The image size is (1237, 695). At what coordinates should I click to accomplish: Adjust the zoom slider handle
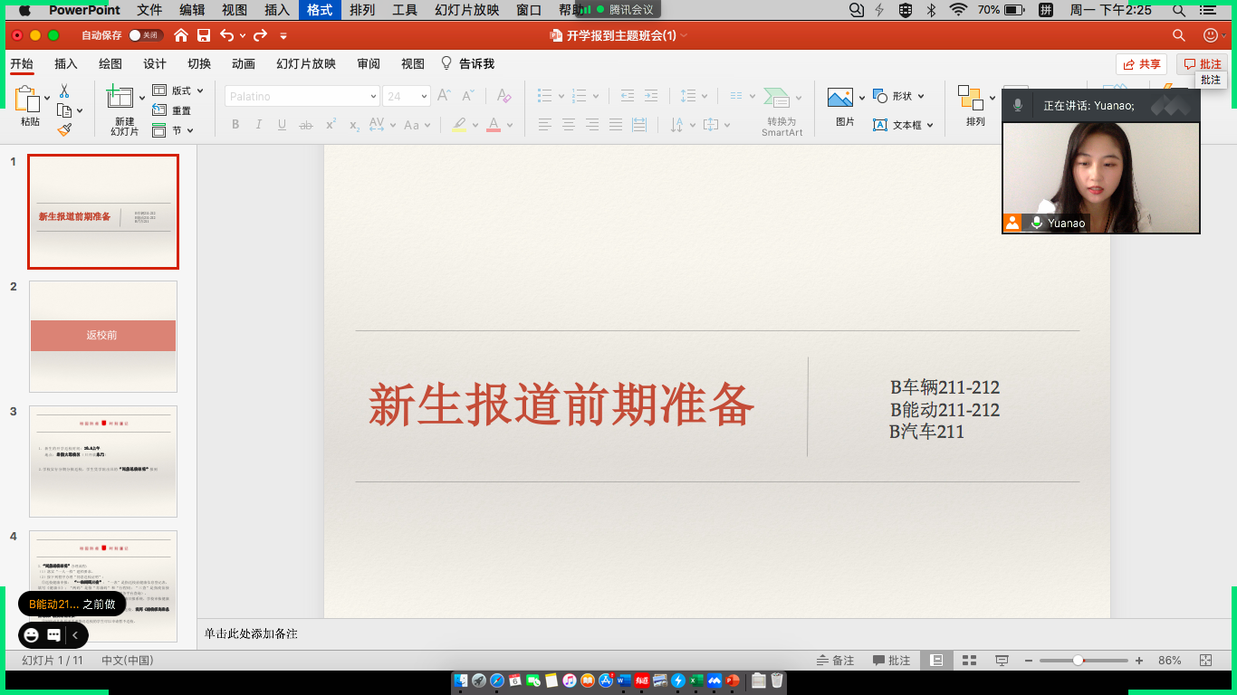click(x=1079, y=661)
